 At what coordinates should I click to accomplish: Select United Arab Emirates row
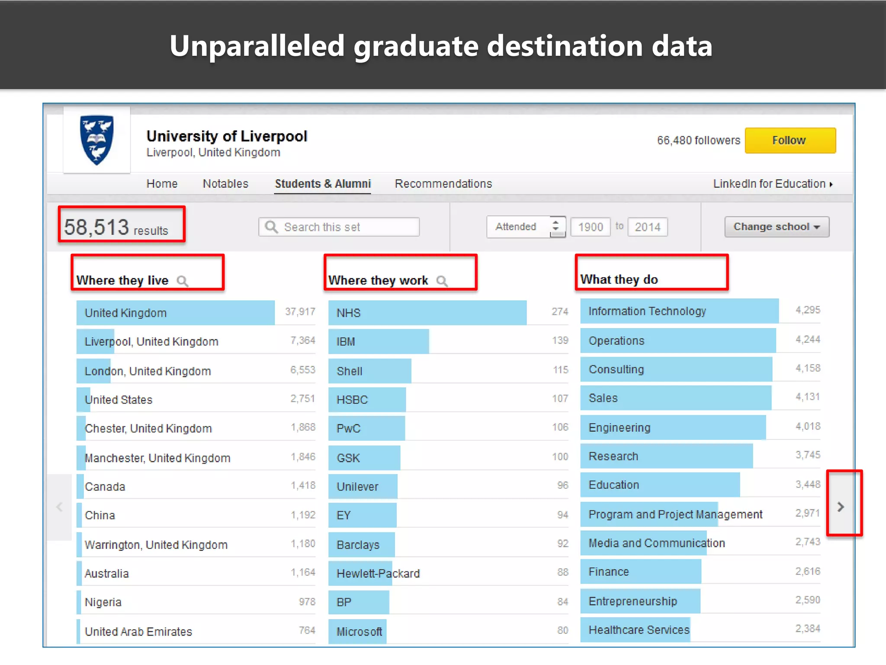(x=196, y=631)
